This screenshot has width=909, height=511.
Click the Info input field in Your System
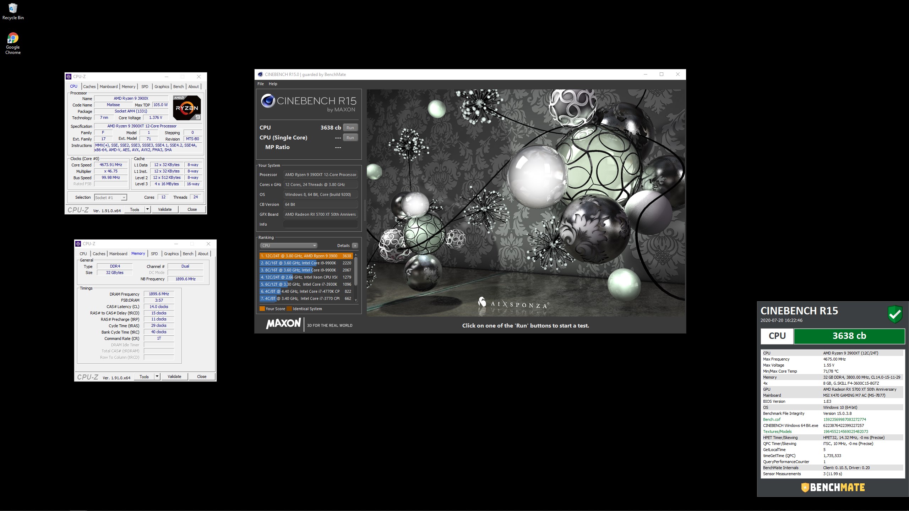pyautogui.click(x=320, y=224)
